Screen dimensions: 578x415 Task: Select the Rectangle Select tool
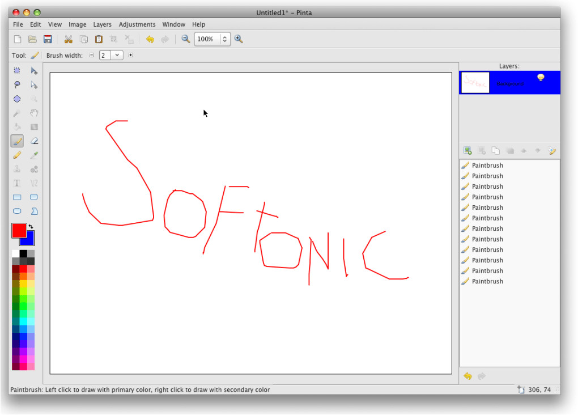click(17, 70)
